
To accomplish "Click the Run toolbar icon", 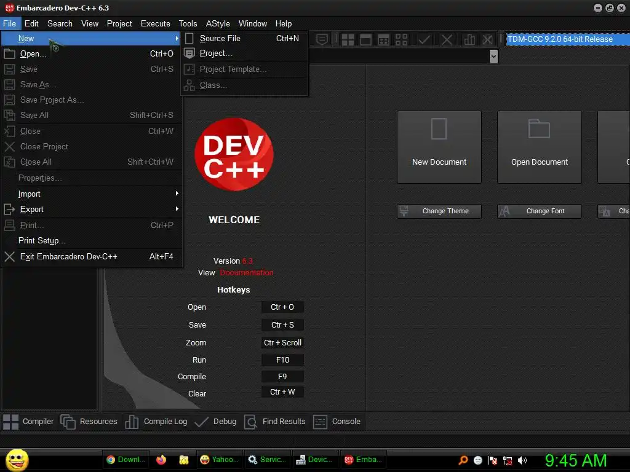I will (365, 39).
